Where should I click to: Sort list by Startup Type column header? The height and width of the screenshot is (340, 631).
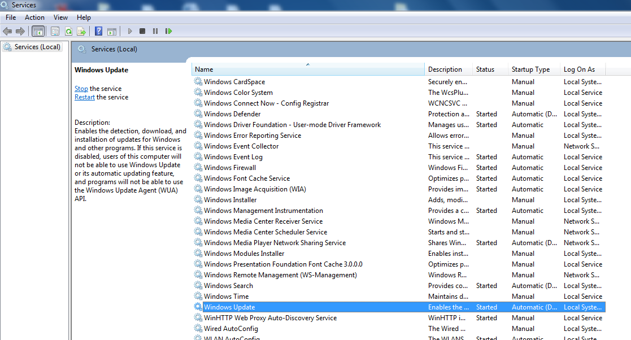(530, 69)
